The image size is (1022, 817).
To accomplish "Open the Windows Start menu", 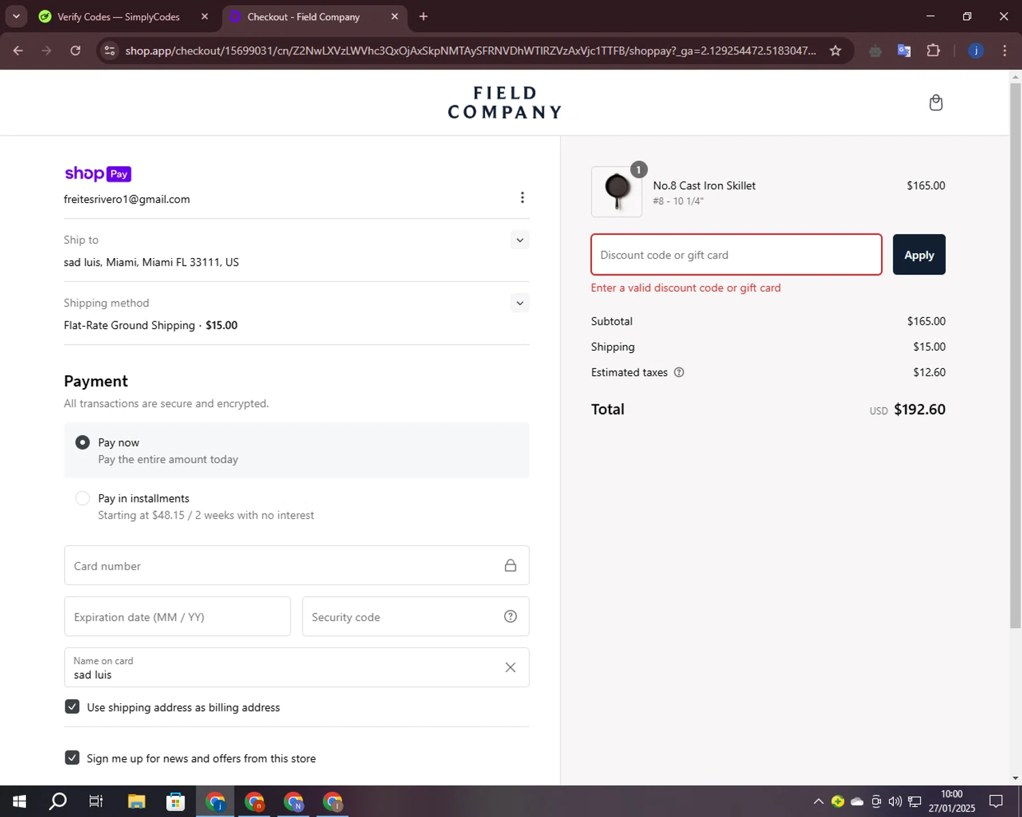I will (19, 801).
